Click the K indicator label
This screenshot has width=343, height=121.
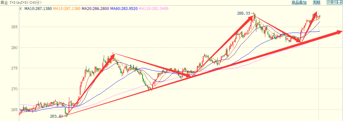(x=21, y=9)
